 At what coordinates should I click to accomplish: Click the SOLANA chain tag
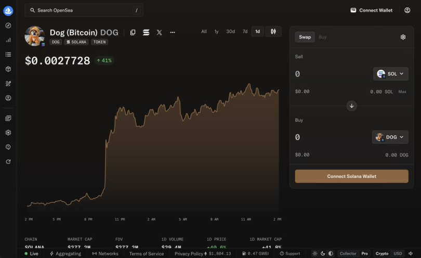tap(76, 42)
